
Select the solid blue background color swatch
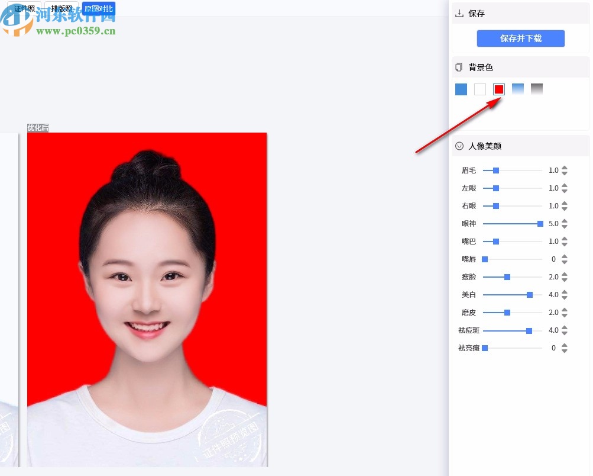point(461,89)
